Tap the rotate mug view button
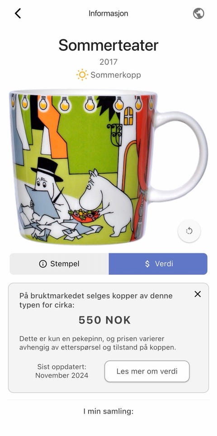 [189, 231]
